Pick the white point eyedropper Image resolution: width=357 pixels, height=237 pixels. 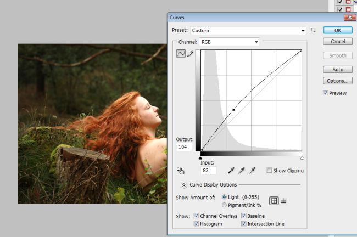(x=252, y=171)
